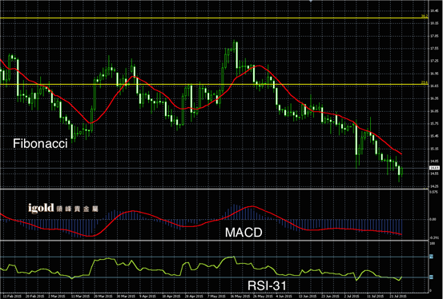Click the RSI-31 text label
Image resolution: width=443 pixels, height=299 pixels.
coord(267,285)
